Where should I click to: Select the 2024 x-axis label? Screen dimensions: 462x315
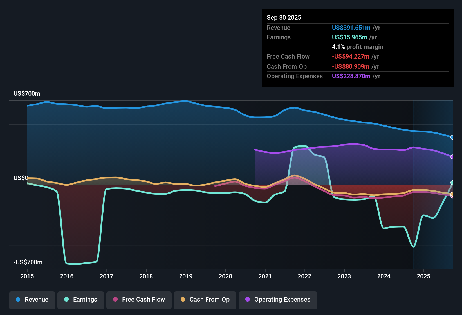coord(384,276)
